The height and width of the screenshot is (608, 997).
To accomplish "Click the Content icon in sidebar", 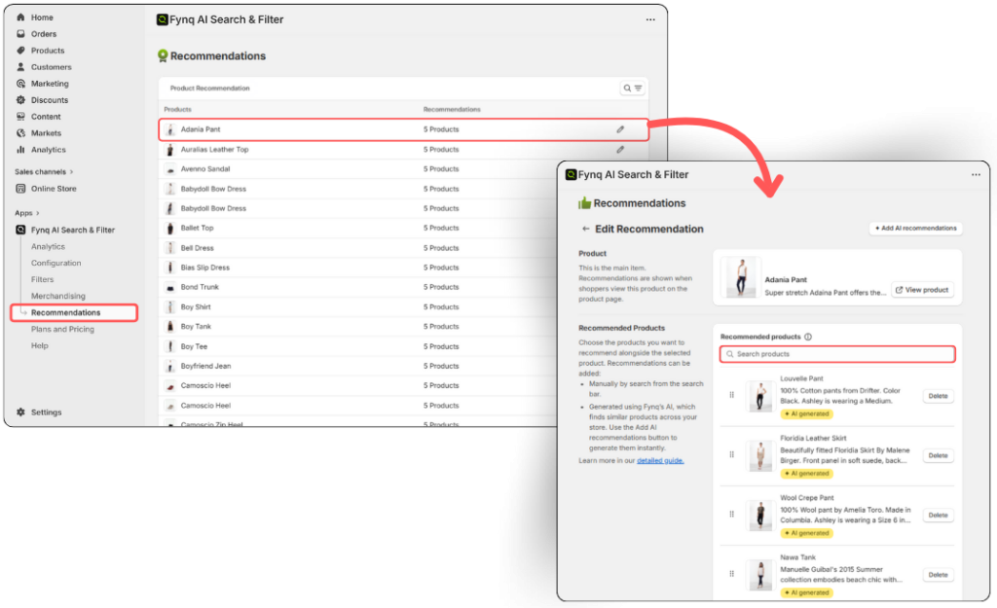I will (20, 117).
